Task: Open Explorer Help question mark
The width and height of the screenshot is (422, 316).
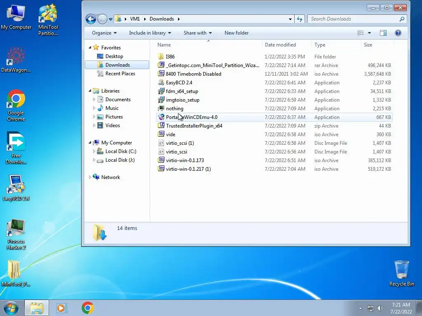Action: tap(398, 33)
